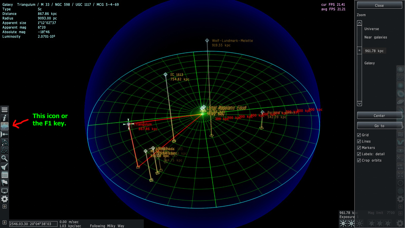This screenshot has height=228, width=405.
Task: Click the zoom scale up arrow
Action: tap(359, 23)
